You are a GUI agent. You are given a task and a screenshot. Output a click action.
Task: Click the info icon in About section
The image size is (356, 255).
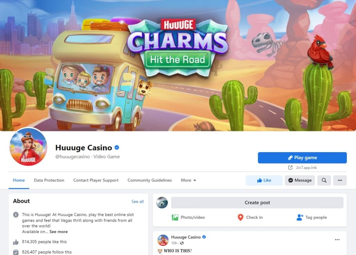(x=16, y=215)
